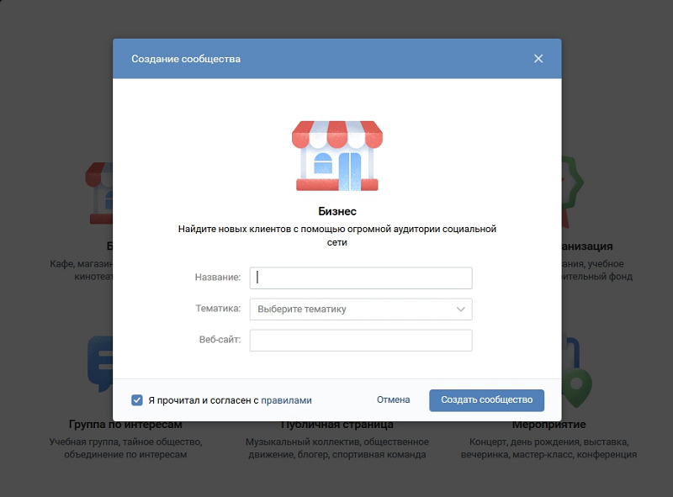Click into the Веб-сайт input field
673x497 pixels.
click(361, 341)
